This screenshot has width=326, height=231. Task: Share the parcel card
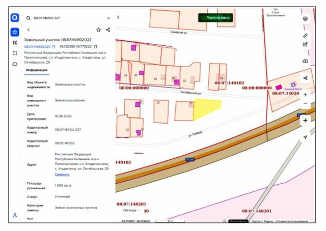[108, 30]
